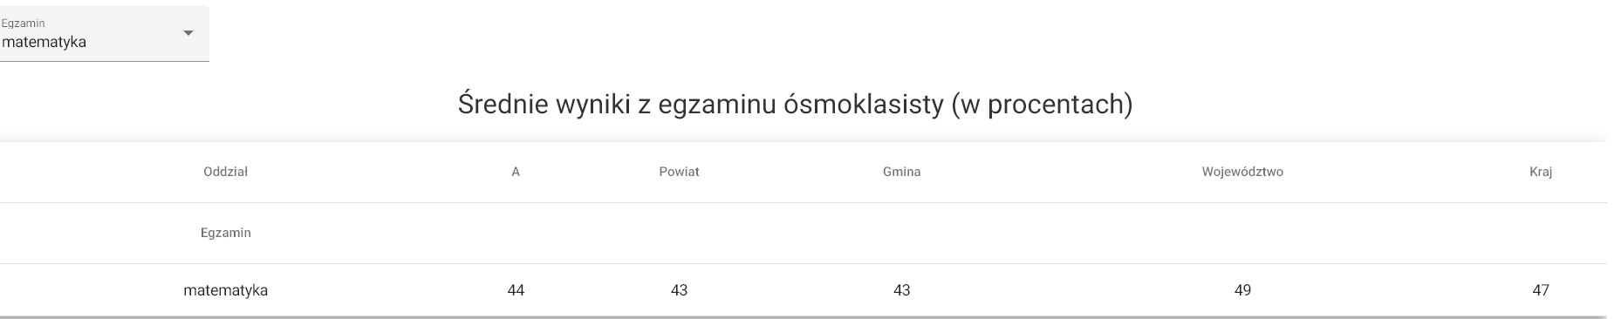Click value 44 in column A
The width and height of the screenshot is (1621, 319).
tap(516, 290)
